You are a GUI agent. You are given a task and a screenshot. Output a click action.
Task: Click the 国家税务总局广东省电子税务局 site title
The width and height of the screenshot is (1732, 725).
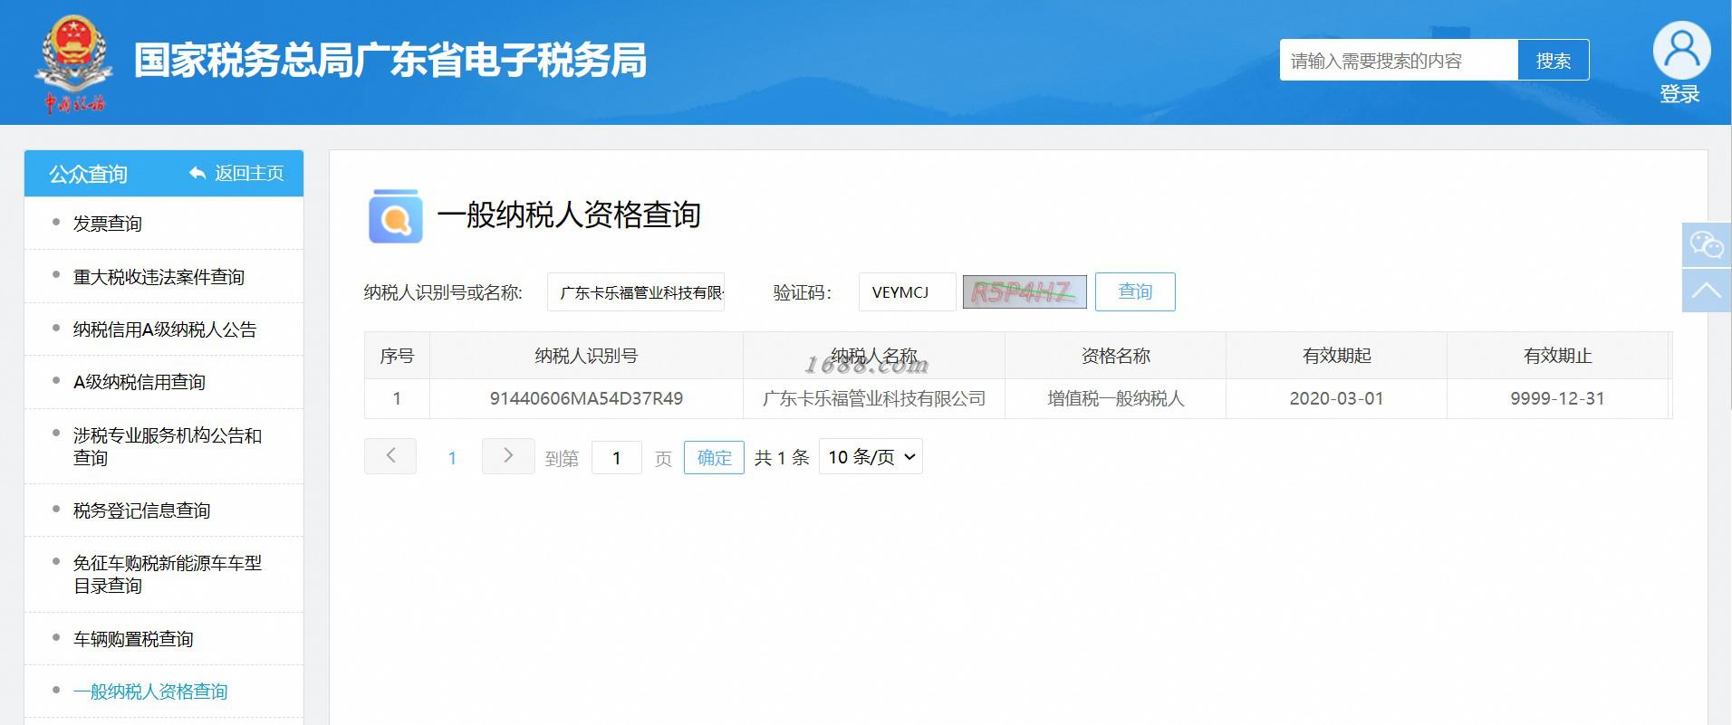[390, 61]
